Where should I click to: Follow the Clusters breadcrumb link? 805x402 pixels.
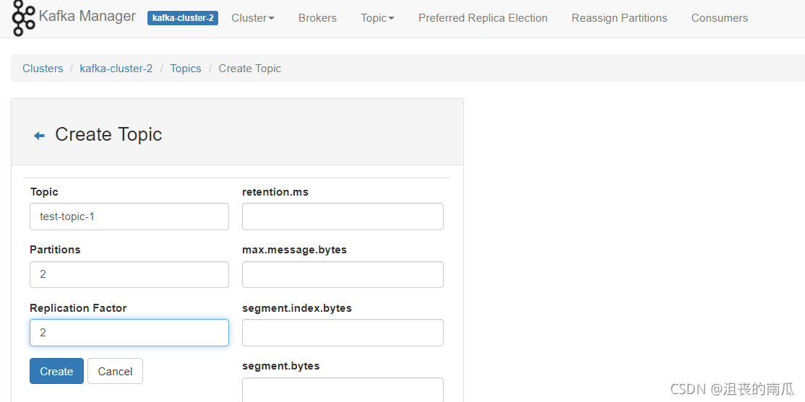point(43,68)
